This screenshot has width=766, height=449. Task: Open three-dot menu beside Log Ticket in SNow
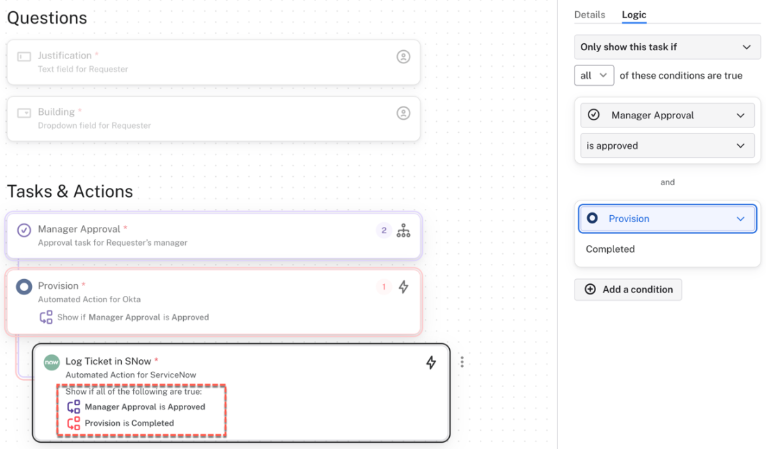462,362
